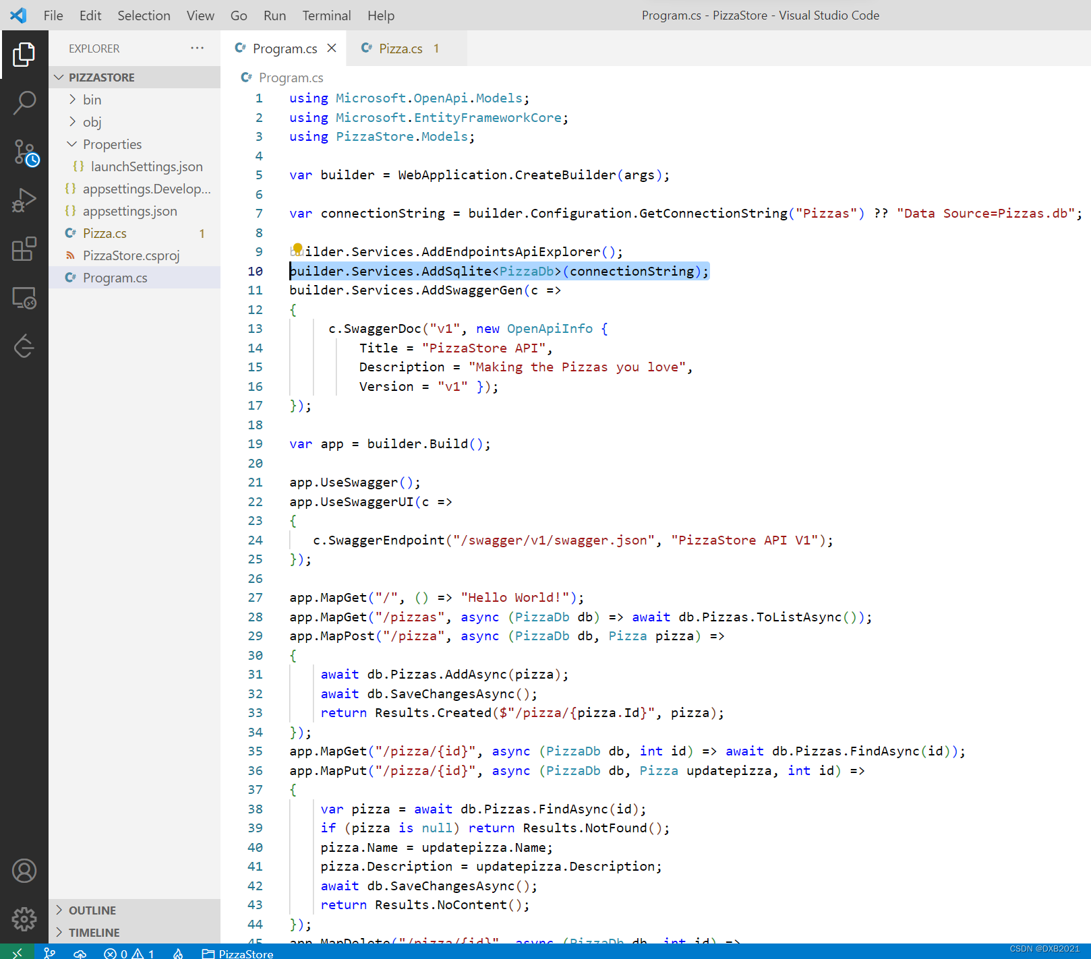Open the Edit menu
This screenshot has width=1091, height=959.
(x=90, y=16)
